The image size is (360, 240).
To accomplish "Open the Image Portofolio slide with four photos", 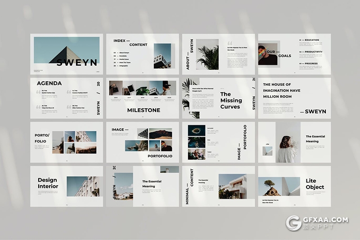I will [142, 142].
